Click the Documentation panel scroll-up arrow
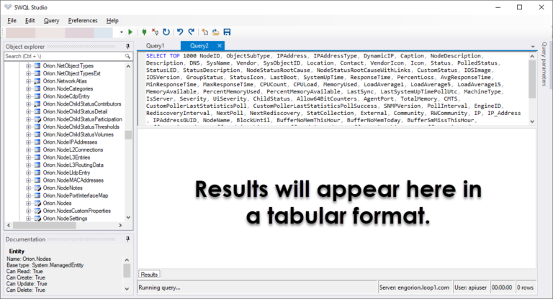 (127, 260)
